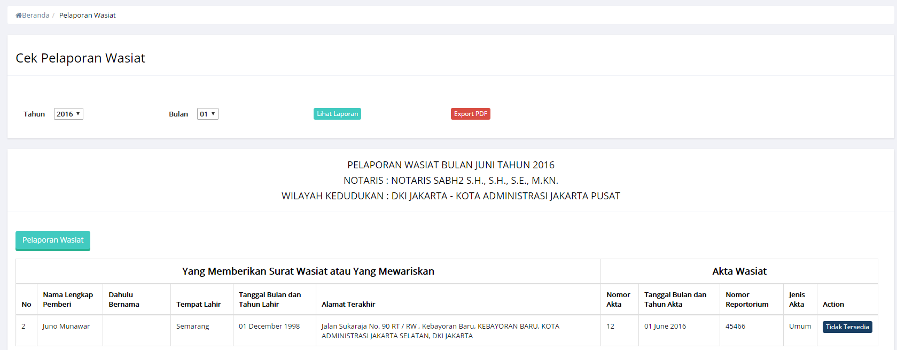The width and height of the screenshot is (897, 350).
Task: Click the Juno Munawar name cell
Action: 66,326
